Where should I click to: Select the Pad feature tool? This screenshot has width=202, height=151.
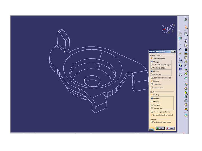[186, 41]
